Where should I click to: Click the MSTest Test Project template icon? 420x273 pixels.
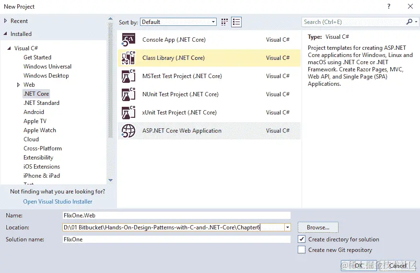point(128,76)
